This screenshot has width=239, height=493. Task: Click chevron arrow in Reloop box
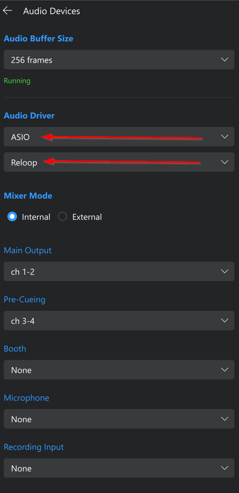point(224,162)
